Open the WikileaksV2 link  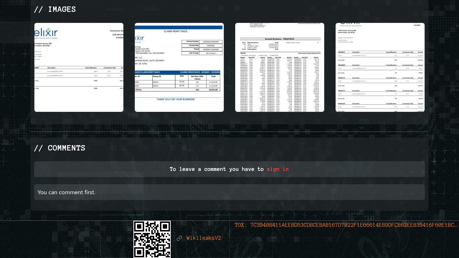204,238
